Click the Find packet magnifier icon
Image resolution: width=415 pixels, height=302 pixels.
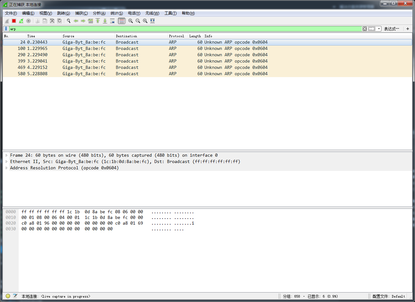(69, 21)
